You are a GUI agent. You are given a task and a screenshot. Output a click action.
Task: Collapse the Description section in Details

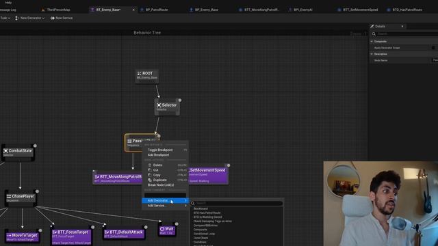(372, 54)
